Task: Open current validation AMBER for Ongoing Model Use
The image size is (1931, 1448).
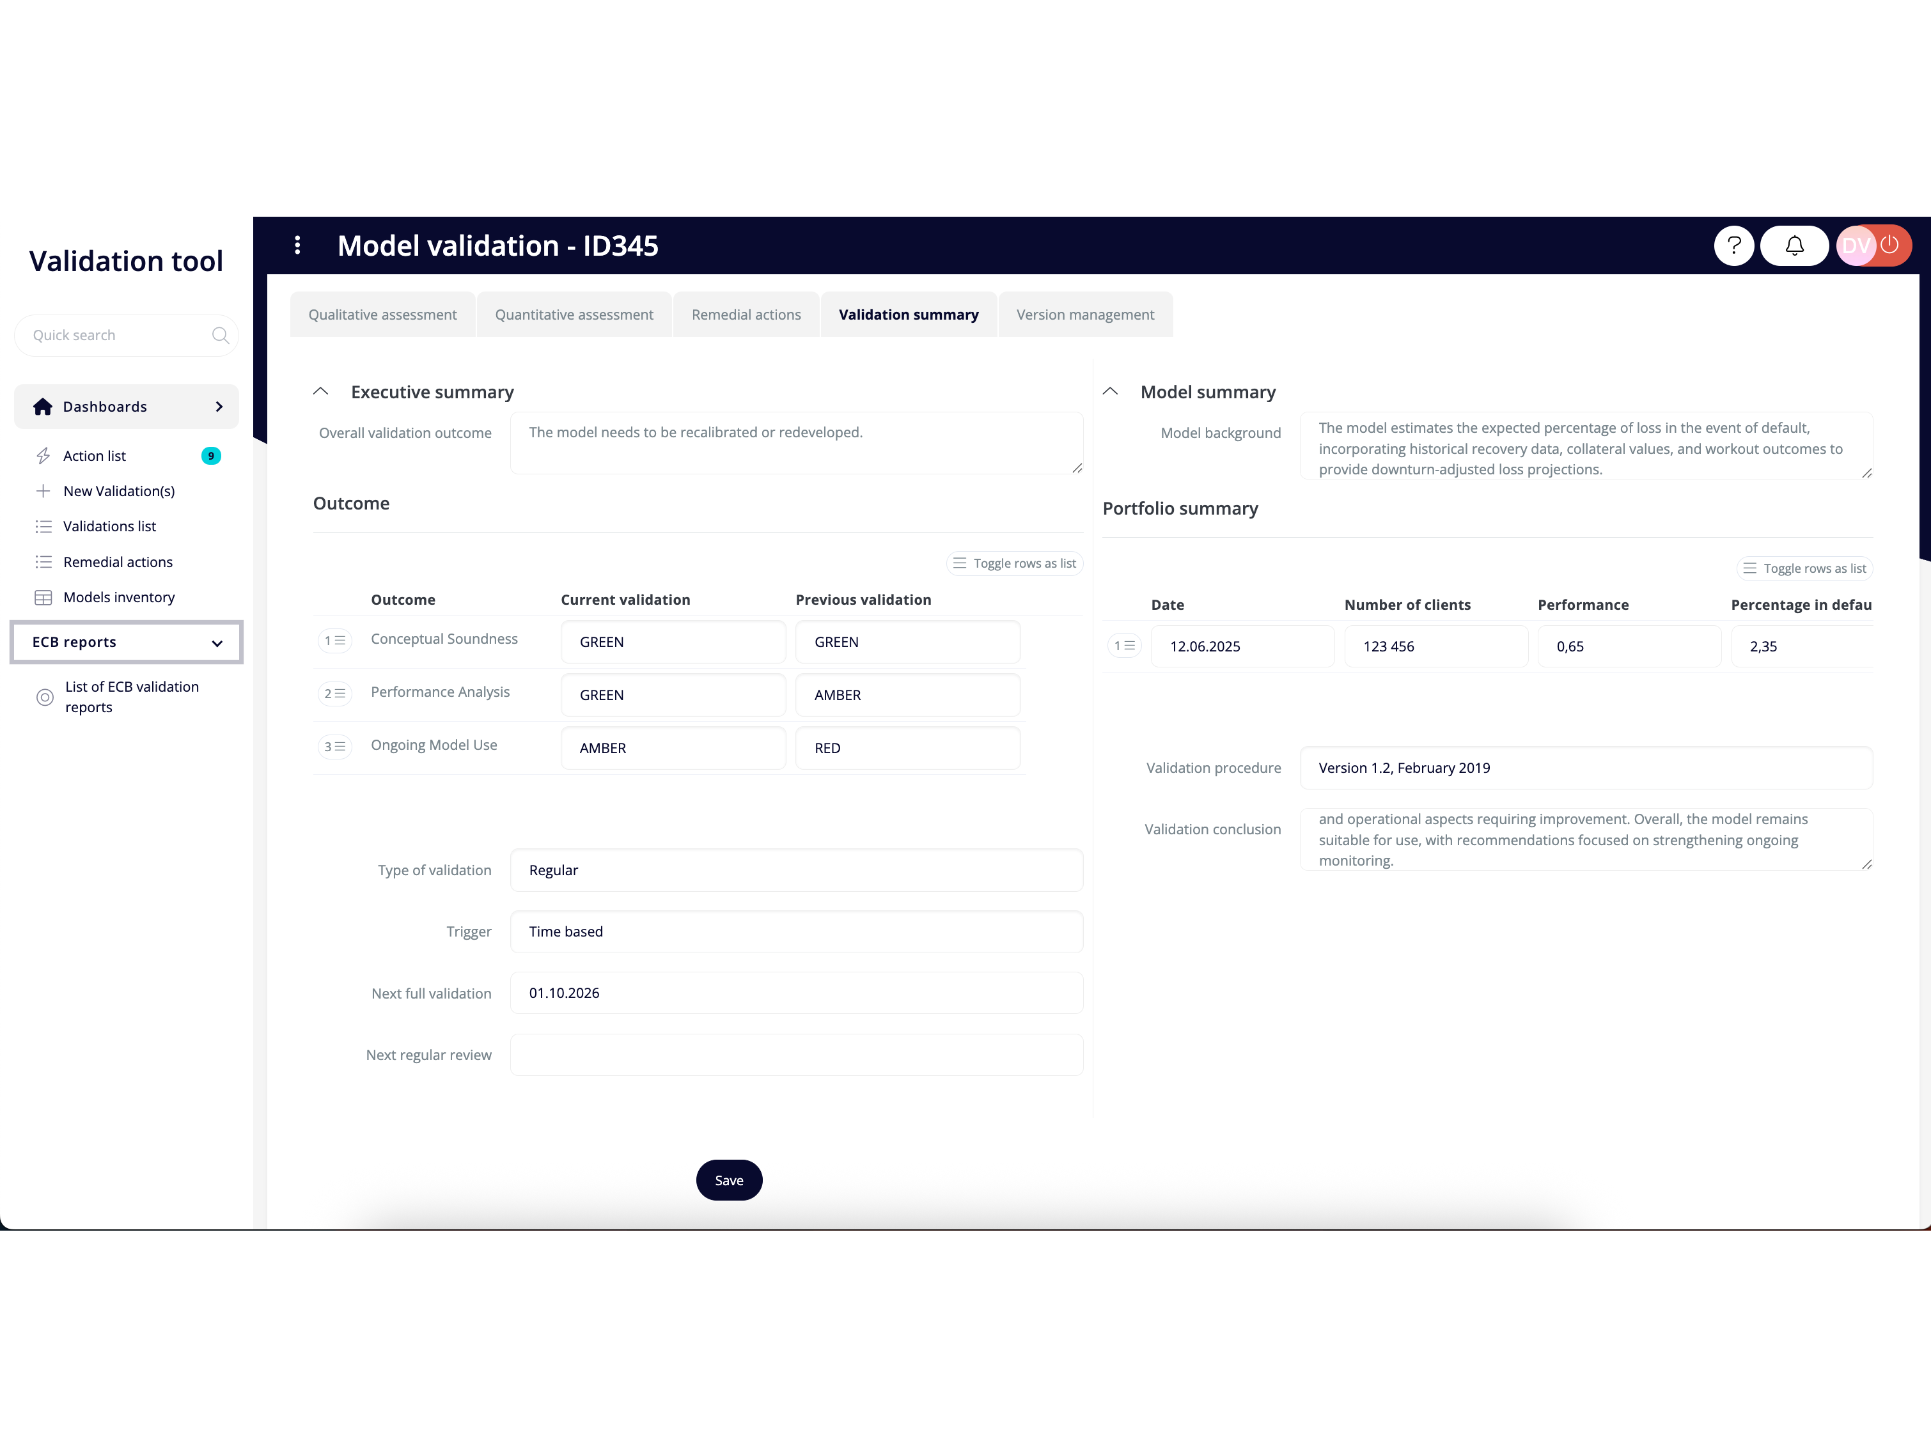Action: pyautogui.click(x=673, y=749)
